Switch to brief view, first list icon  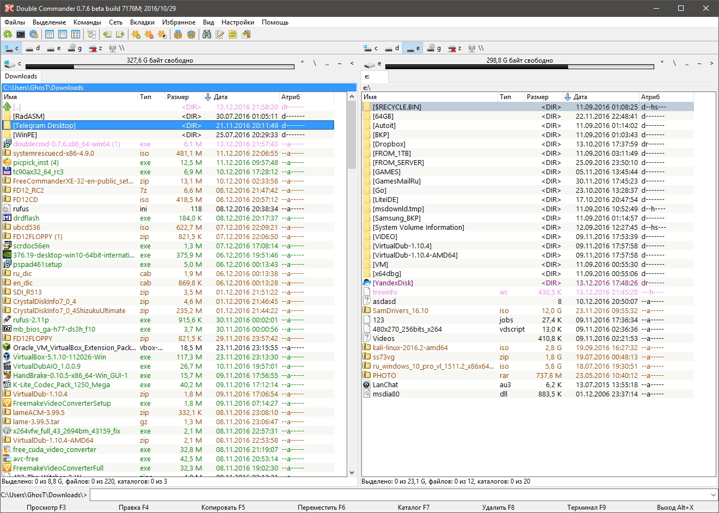50,34
